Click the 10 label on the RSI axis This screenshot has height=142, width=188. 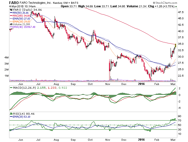coord(179,134)
